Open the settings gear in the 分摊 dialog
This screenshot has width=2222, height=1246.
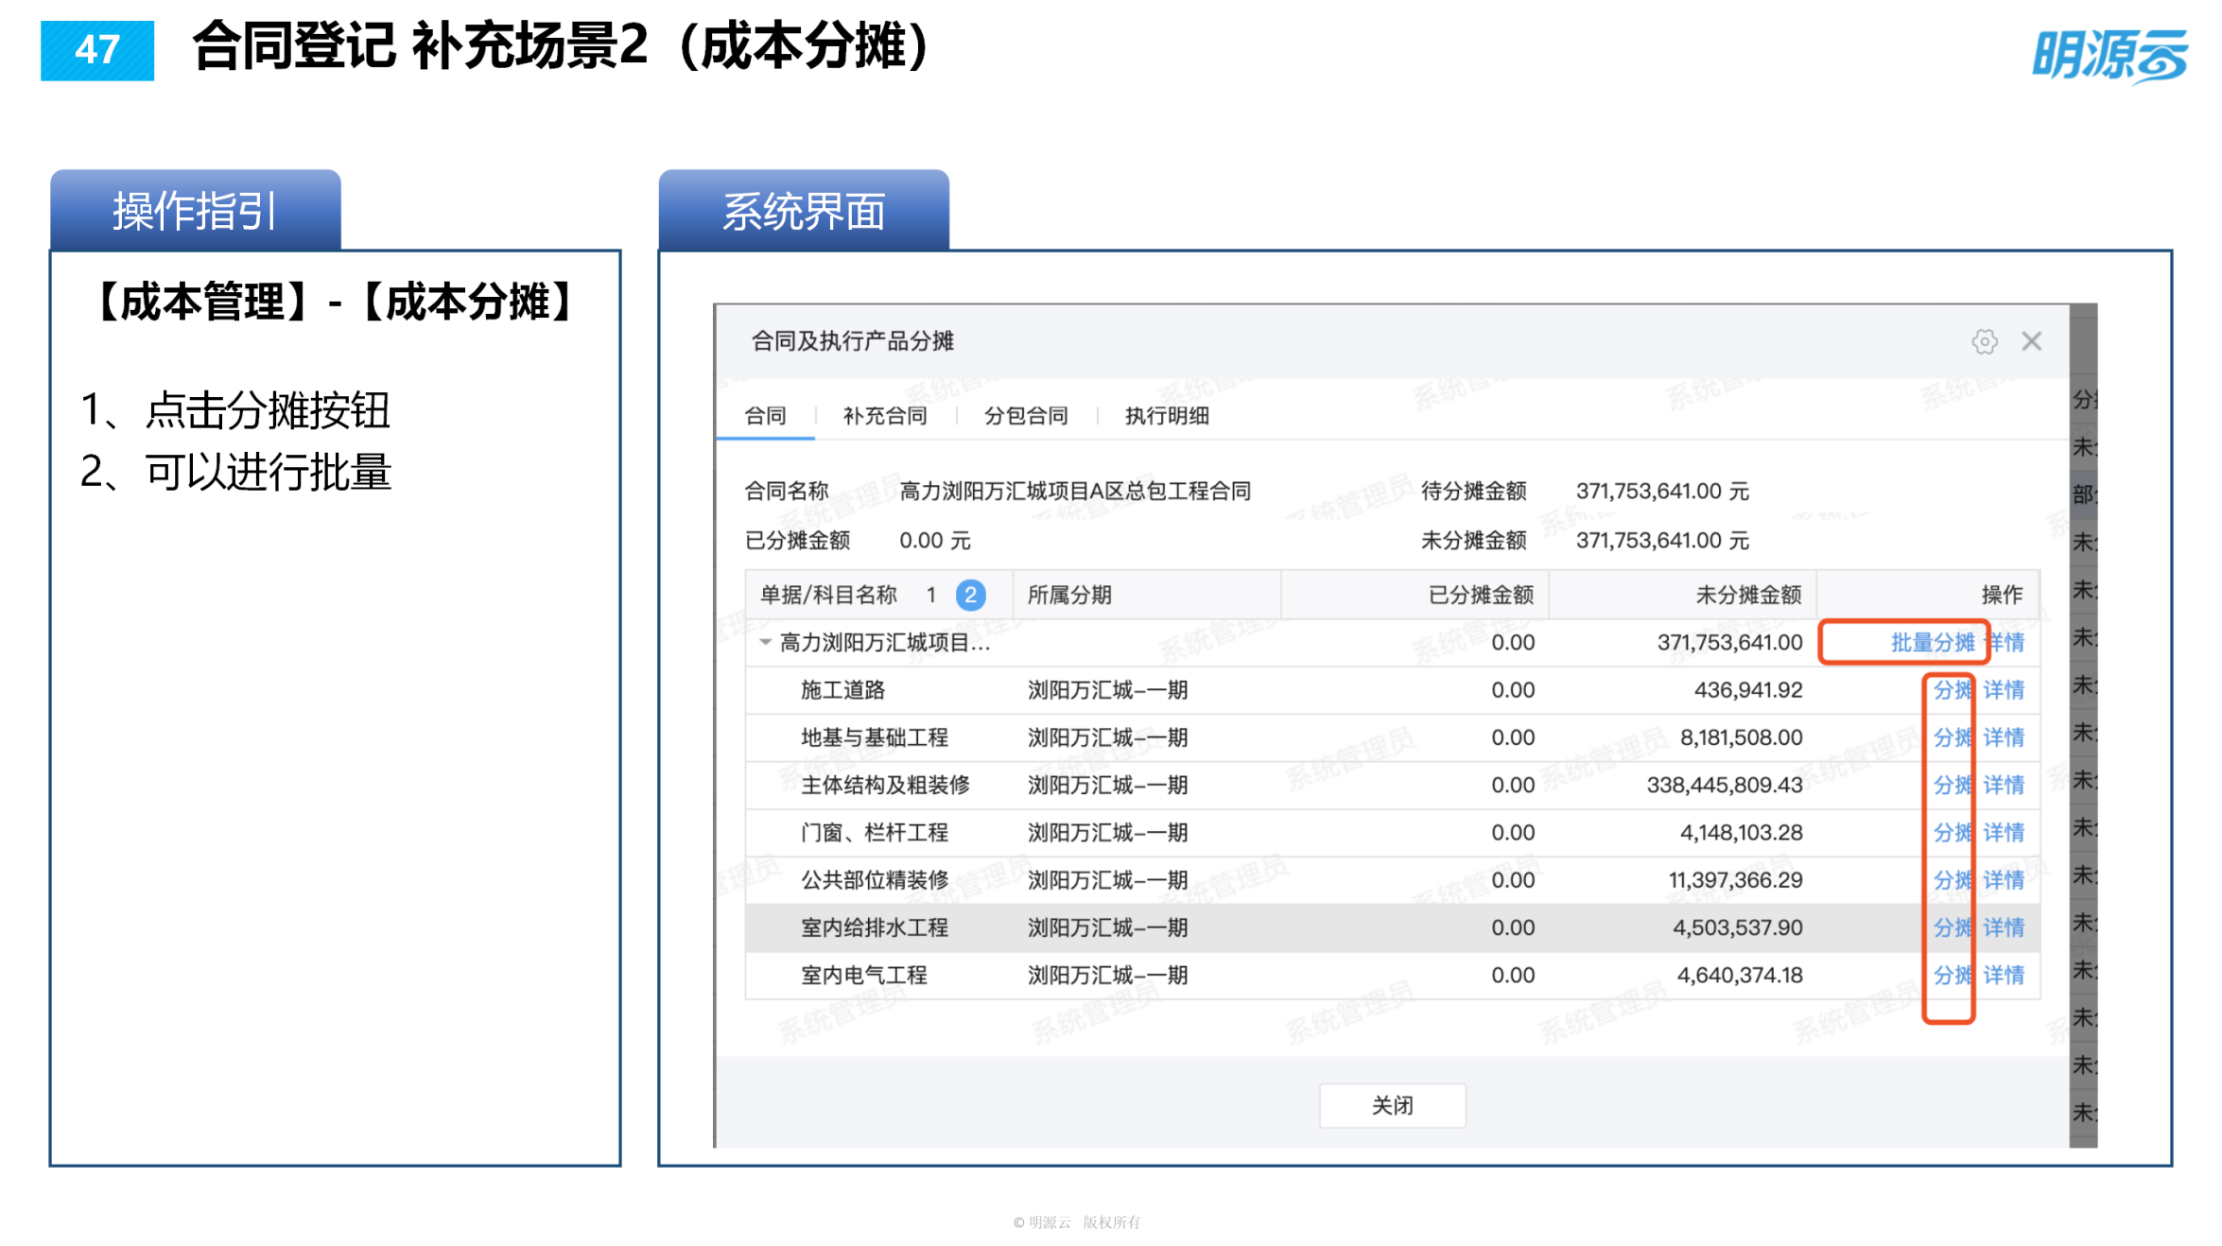pos(1986,341)
